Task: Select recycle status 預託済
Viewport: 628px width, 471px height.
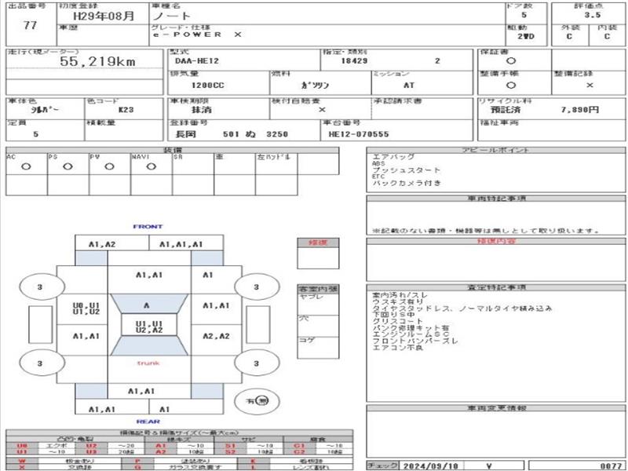Action: pyautogui.click(x=506, y=110)
